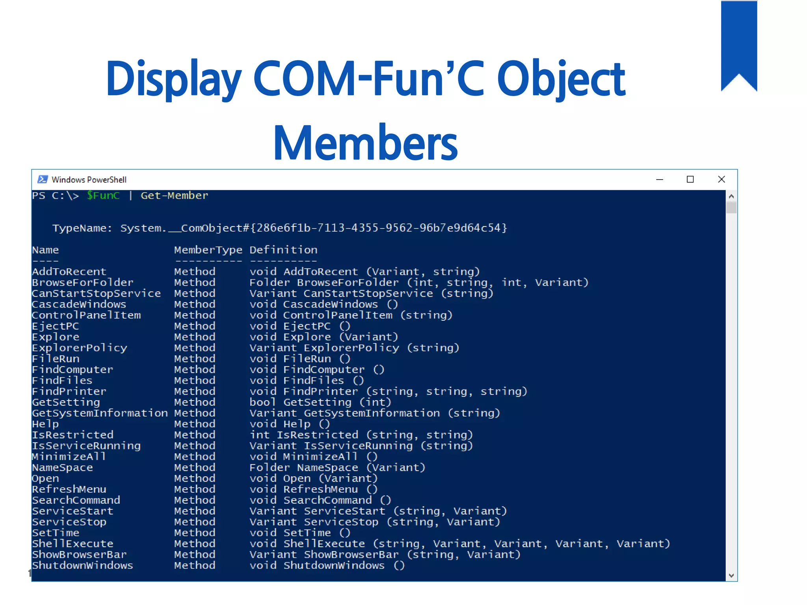Click the $FunC variable in prompt
The width and height of the screenshot is (807, 605).
103,195
